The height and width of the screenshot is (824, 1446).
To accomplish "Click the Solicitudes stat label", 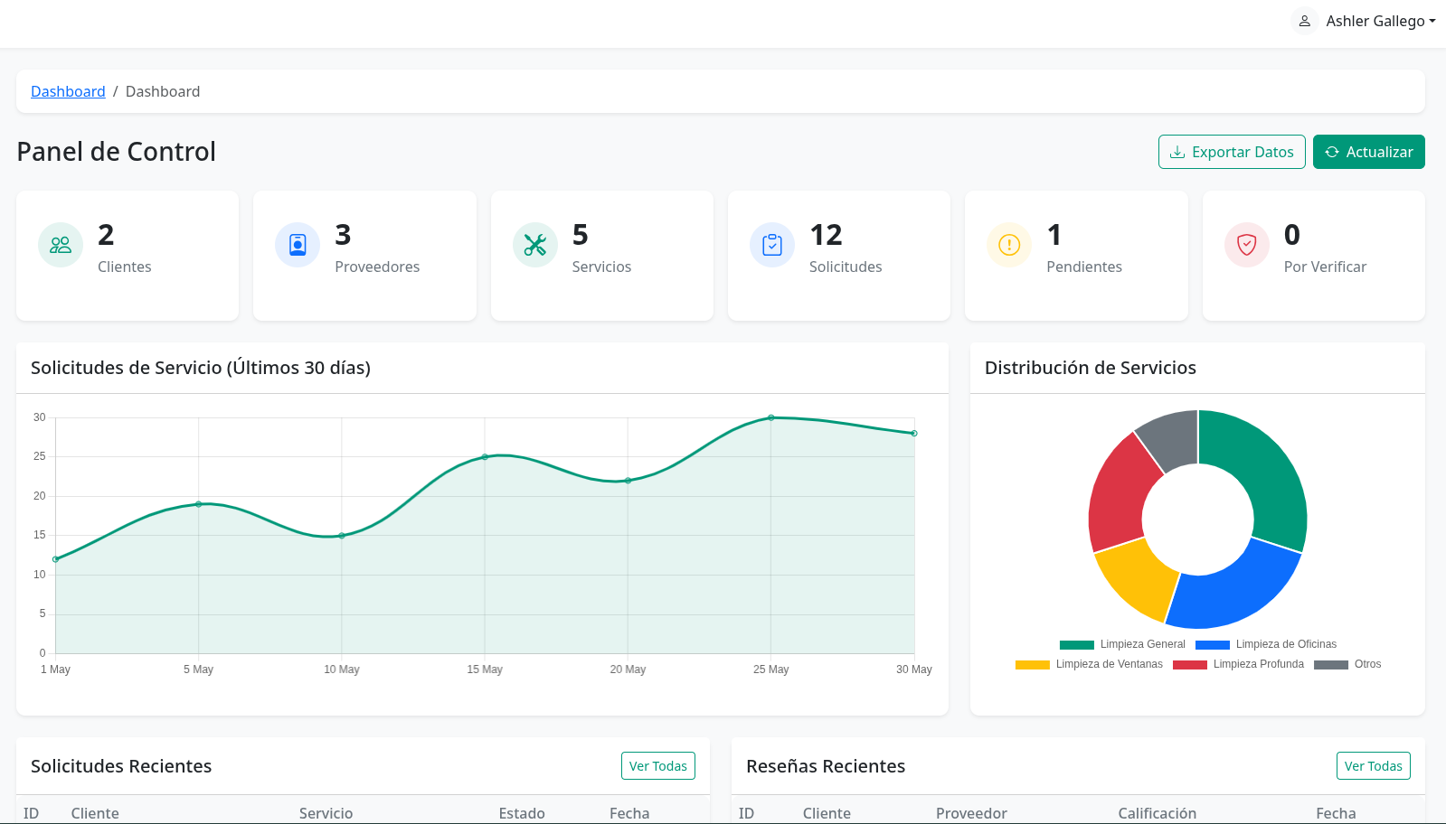I will pyautogui.click(x=846, y=267).
